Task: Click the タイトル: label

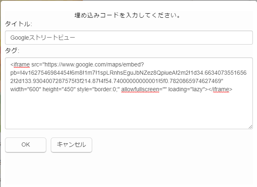Action: (18, 24)
